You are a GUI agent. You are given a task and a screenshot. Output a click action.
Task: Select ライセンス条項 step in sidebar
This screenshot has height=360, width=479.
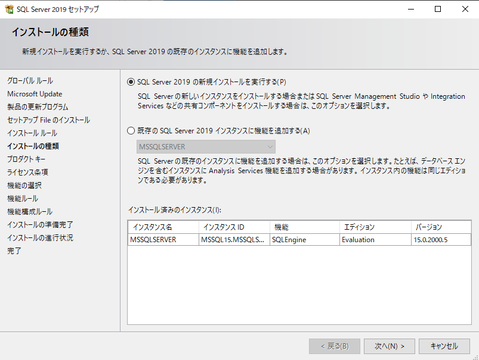[27, 172]
